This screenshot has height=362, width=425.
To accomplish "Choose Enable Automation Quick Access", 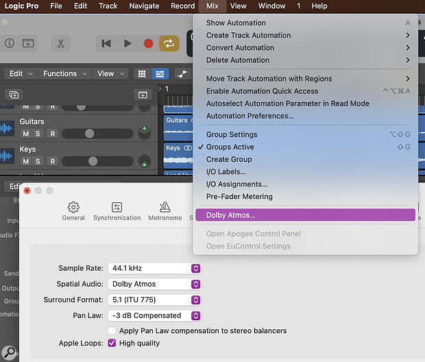I will [x=305, y=91].
